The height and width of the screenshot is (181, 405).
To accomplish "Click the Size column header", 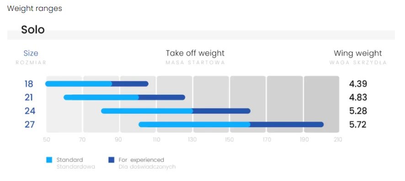I will tap(31, 53).
